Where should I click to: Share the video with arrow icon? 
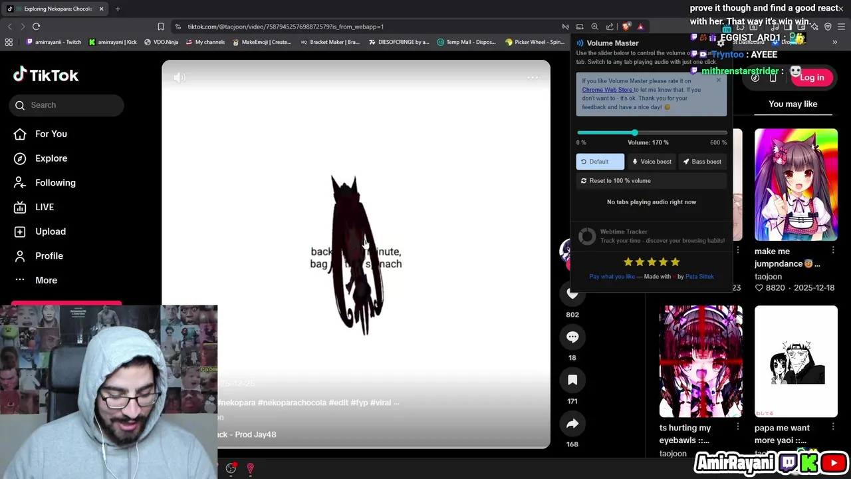tap(572, 423)
